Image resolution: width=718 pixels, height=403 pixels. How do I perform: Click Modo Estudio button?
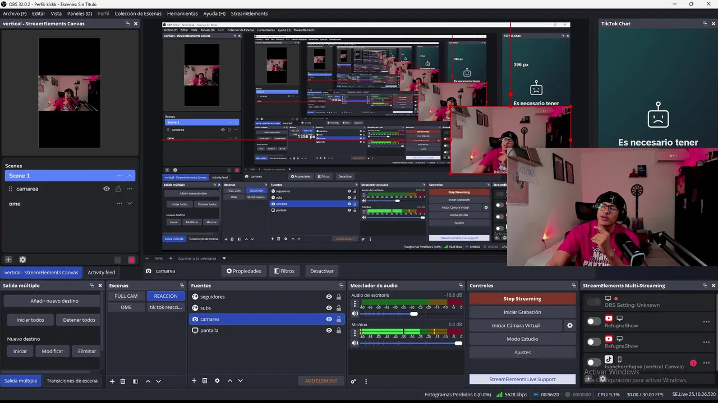click(522, 339)
